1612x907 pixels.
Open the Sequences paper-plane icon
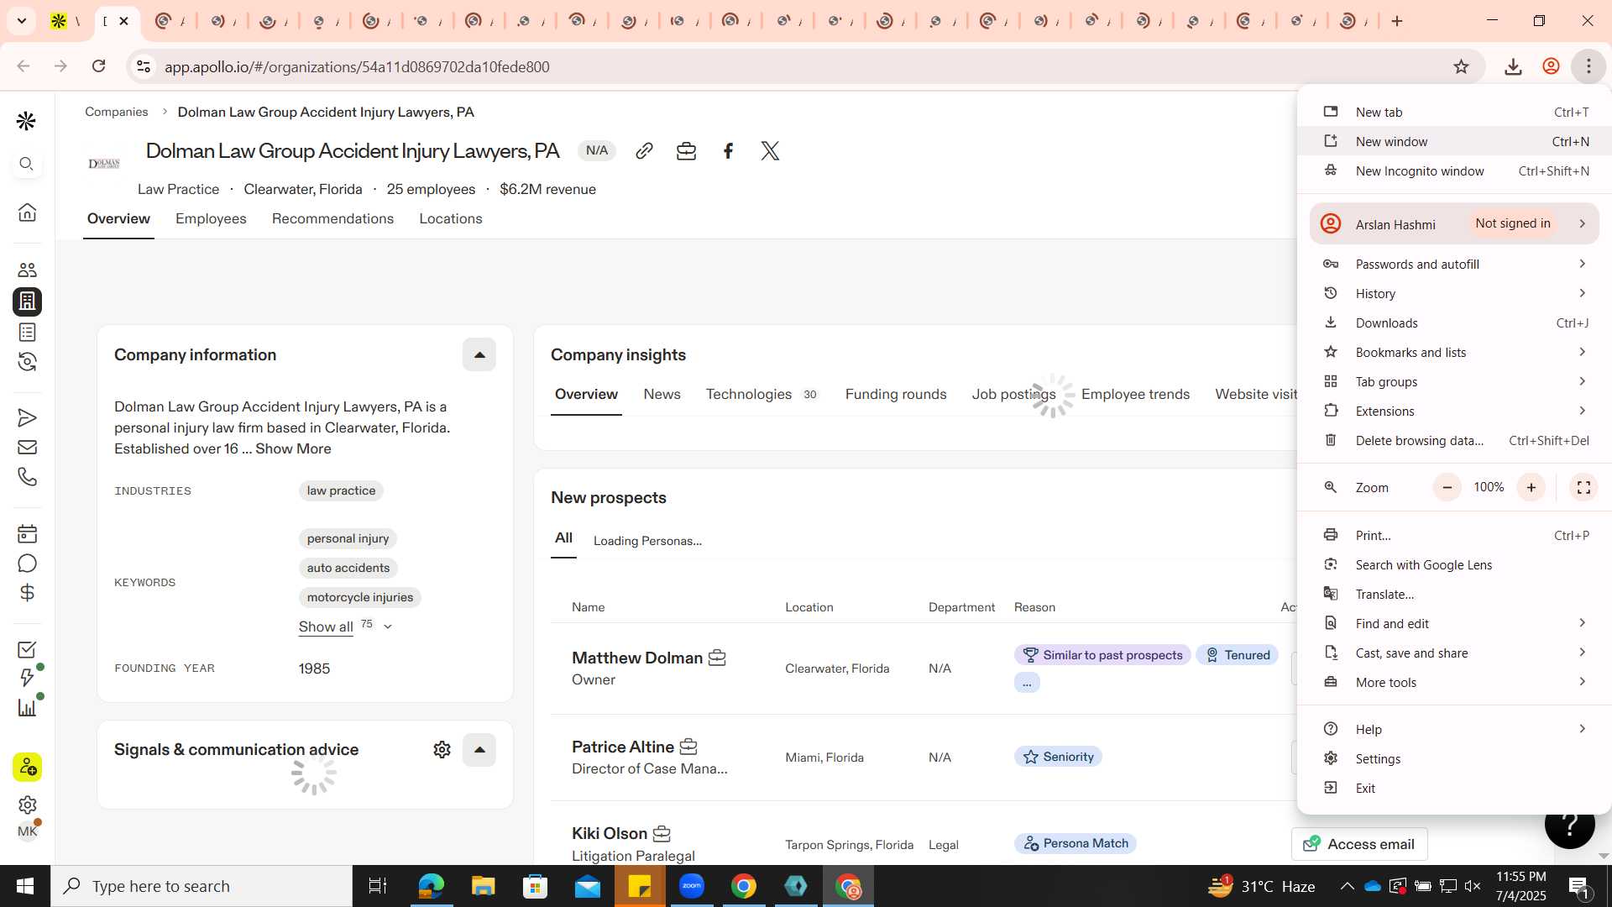coord(27,417)
